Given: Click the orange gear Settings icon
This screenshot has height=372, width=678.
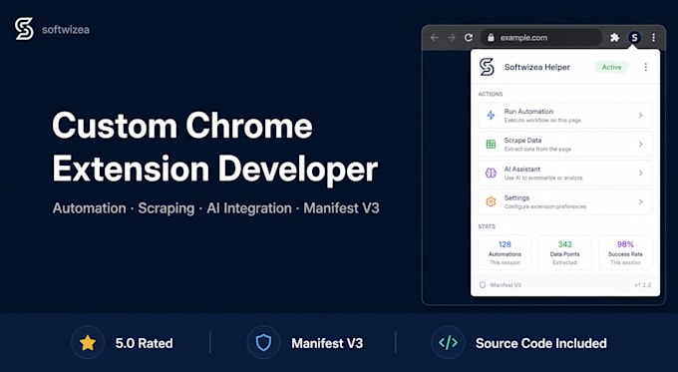Looking at the screenshot, I should coord(491,201).
